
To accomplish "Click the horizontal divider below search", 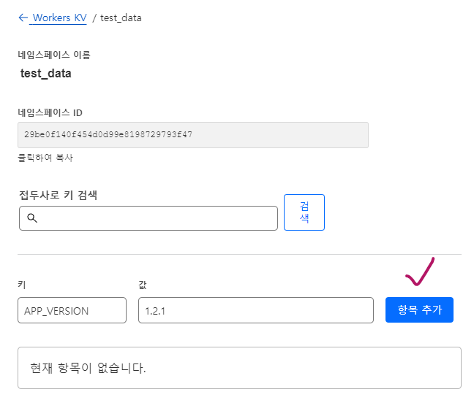I will point(239,255).
